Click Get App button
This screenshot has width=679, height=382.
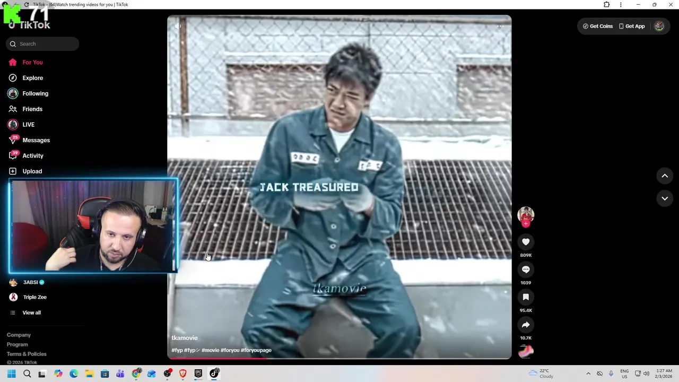(632, 26)
